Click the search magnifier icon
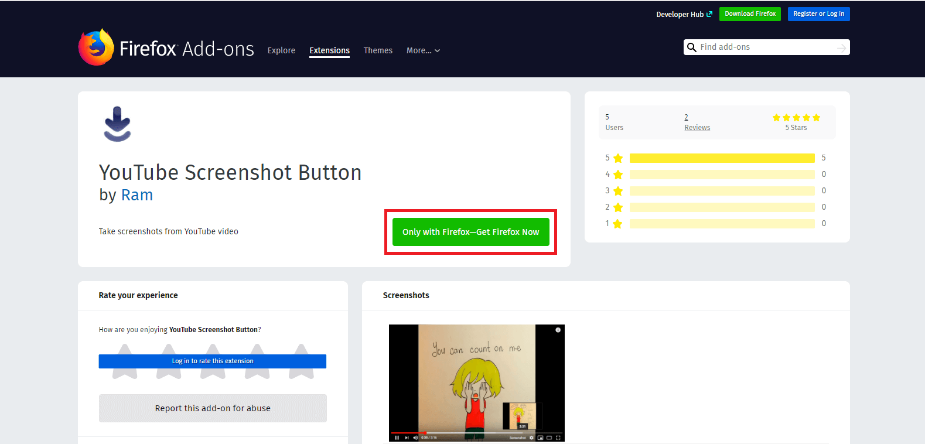The image size is (925, 444). click(692, 47)
